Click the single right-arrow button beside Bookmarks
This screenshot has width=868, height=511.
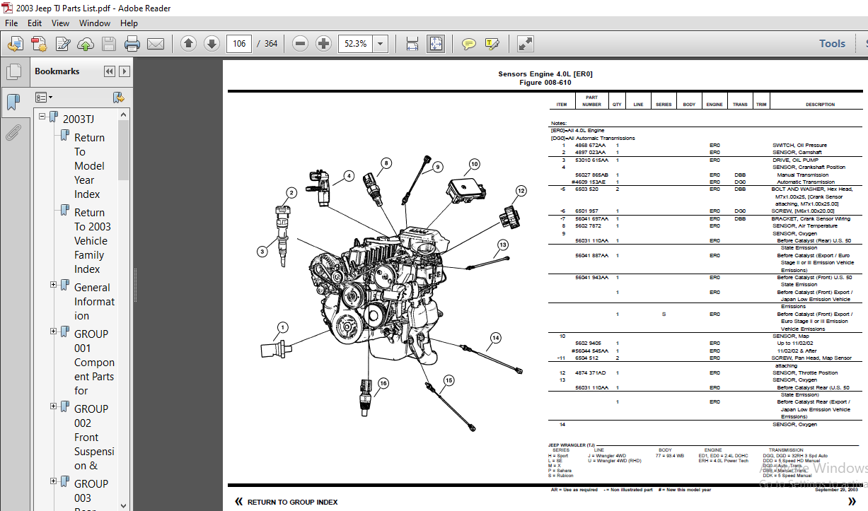click(125, 71)
